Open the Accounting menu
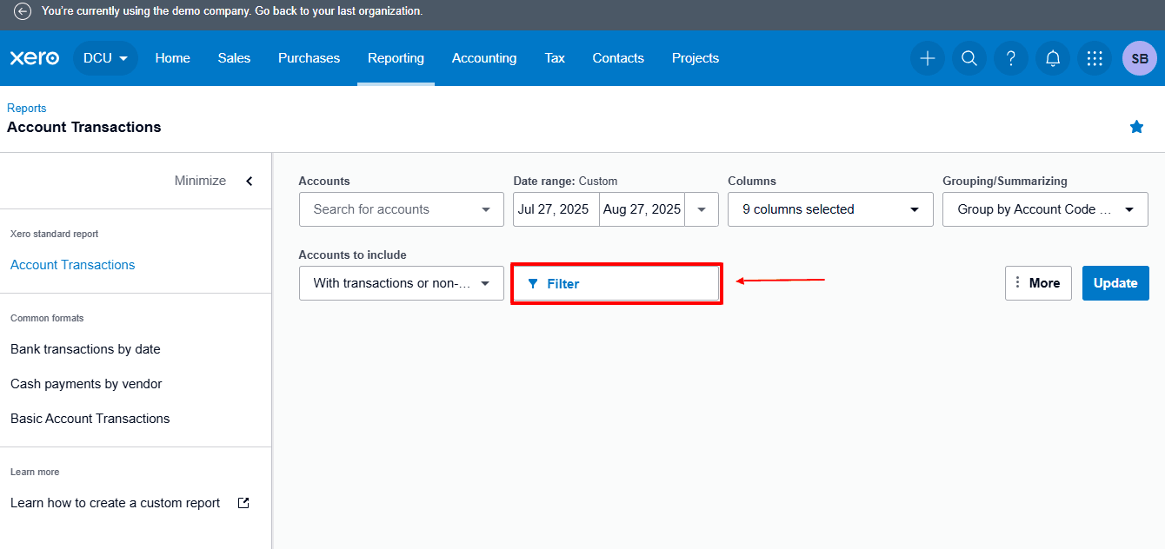The height and width of the screenshot is (549, 1165). coord(483,58)
